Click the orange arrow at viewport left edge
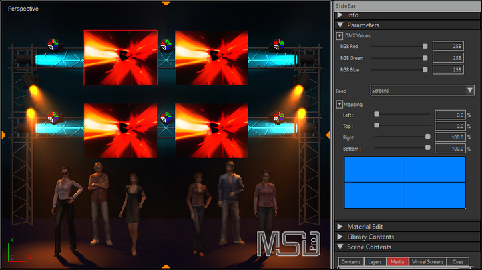 coord(4,135)
